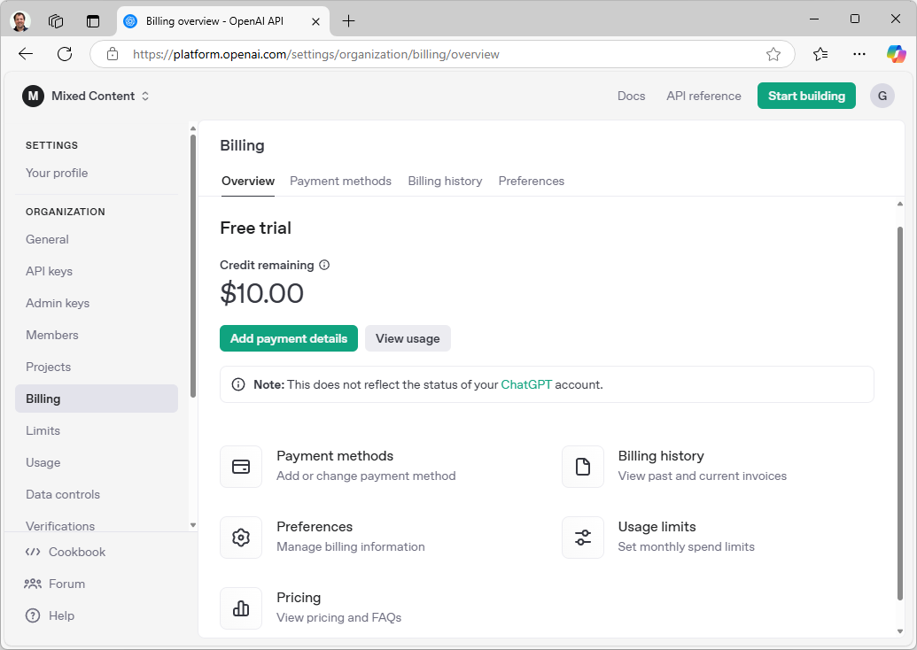Image resolution: width=917 pixels, height=650 pixels.
Task: Click the Add payment details button
Action: 289,338
